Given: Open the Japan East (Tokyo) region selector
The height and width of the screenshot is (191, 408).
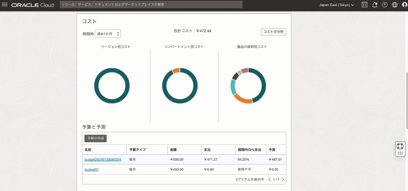Looking at the screenshot, I should 337,5.
